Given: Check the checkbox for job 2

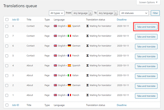Looking at the screenshot, I should pyautogui.click(x=7, y=85).
